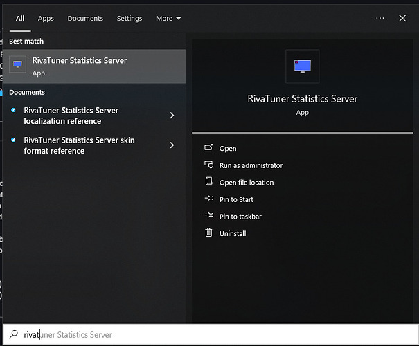Click the trash can icon beside Uninstall
Viewport: 419px width, 346px height.
click(x=208, y=233)
